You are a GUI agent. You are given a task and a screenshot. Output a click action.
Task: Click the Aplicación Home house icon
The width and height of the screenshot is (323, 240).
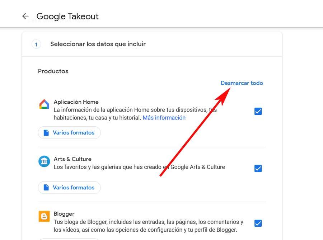point(44,104)
